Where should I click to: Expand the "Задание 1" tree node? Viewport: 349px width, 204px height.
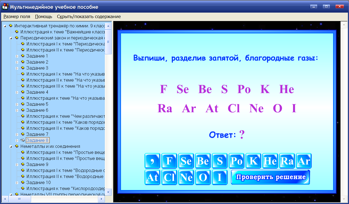point(17,56)
